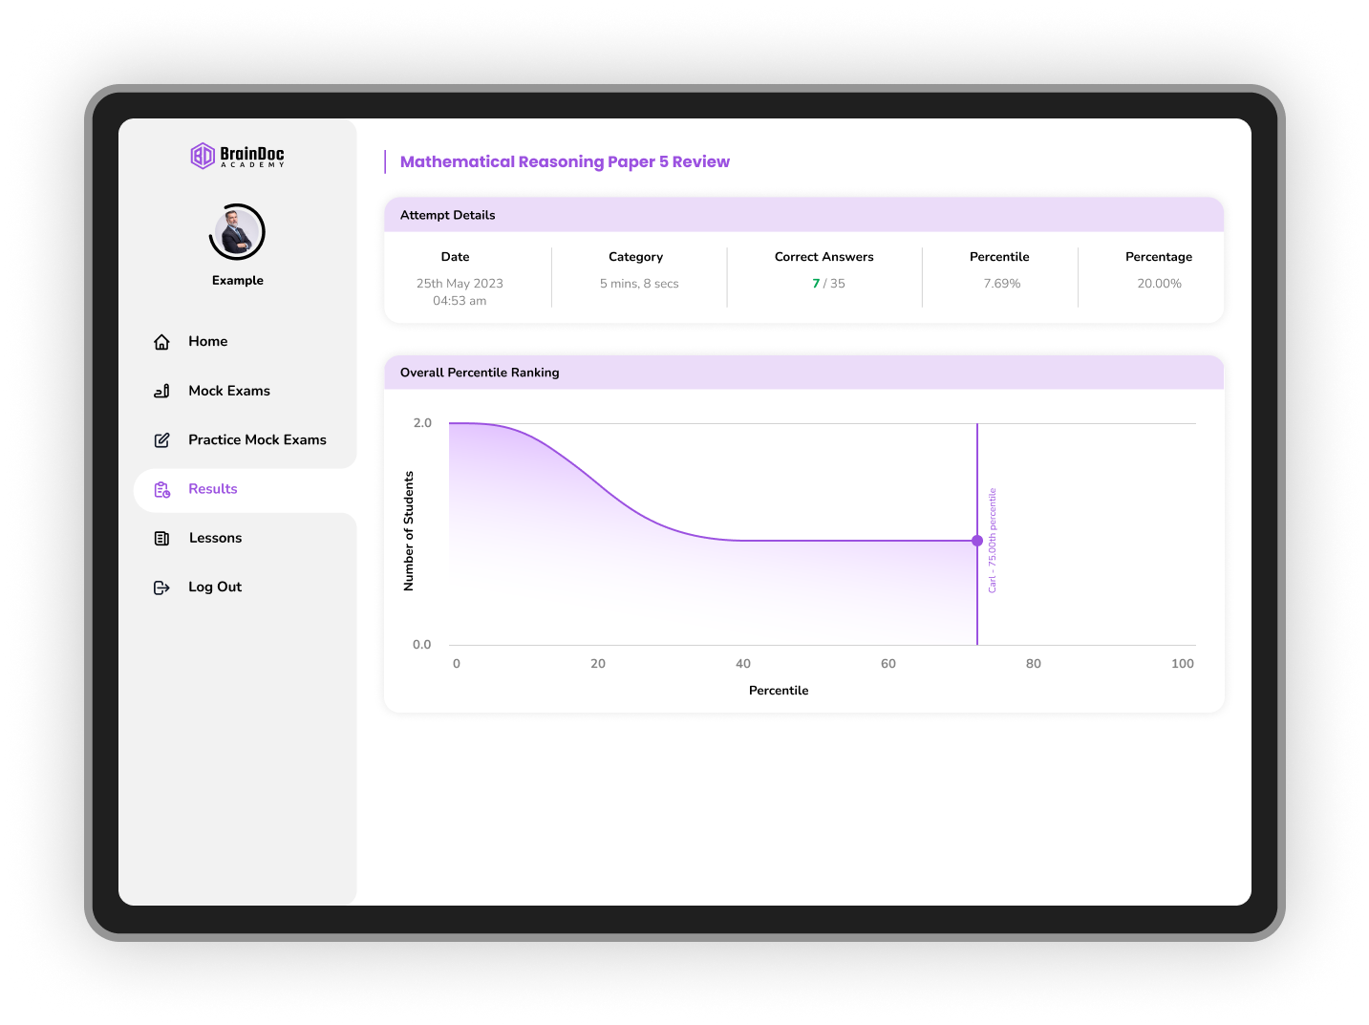Click the BrainDoc Academy logo
This screenshot has width=1369, height=1025.
(x=237, y=156)
